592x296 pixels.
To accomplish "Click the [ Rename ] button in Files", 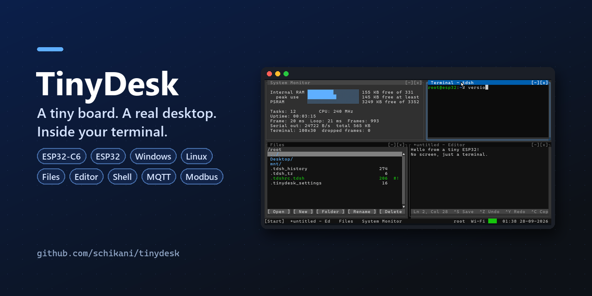I will click(x=362, y=212).
